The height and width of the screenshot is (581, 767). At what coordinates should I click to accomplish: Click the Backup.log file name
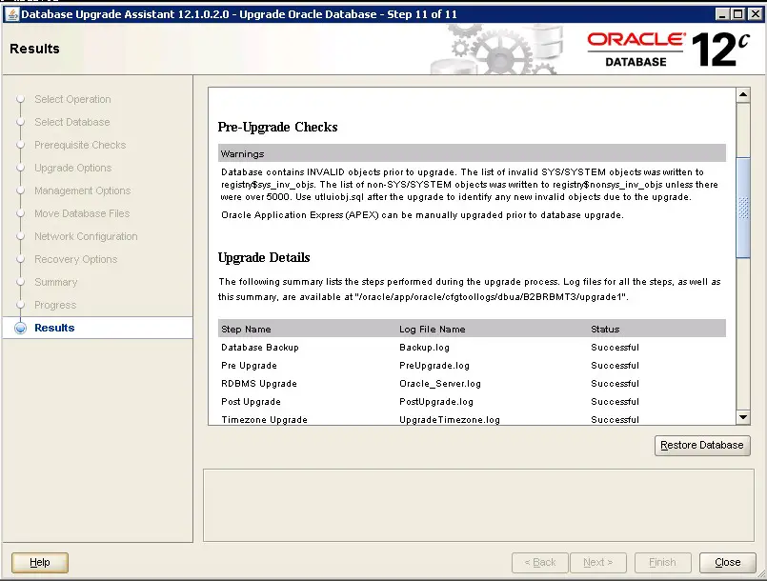(424, 348)
